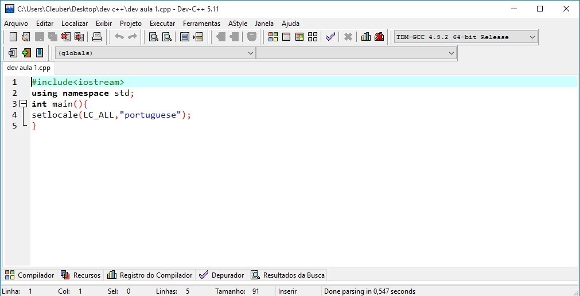This screenshot has height=296, width=580.
Task: Open the Ferramentas menu
Action: tap(201, 24)
